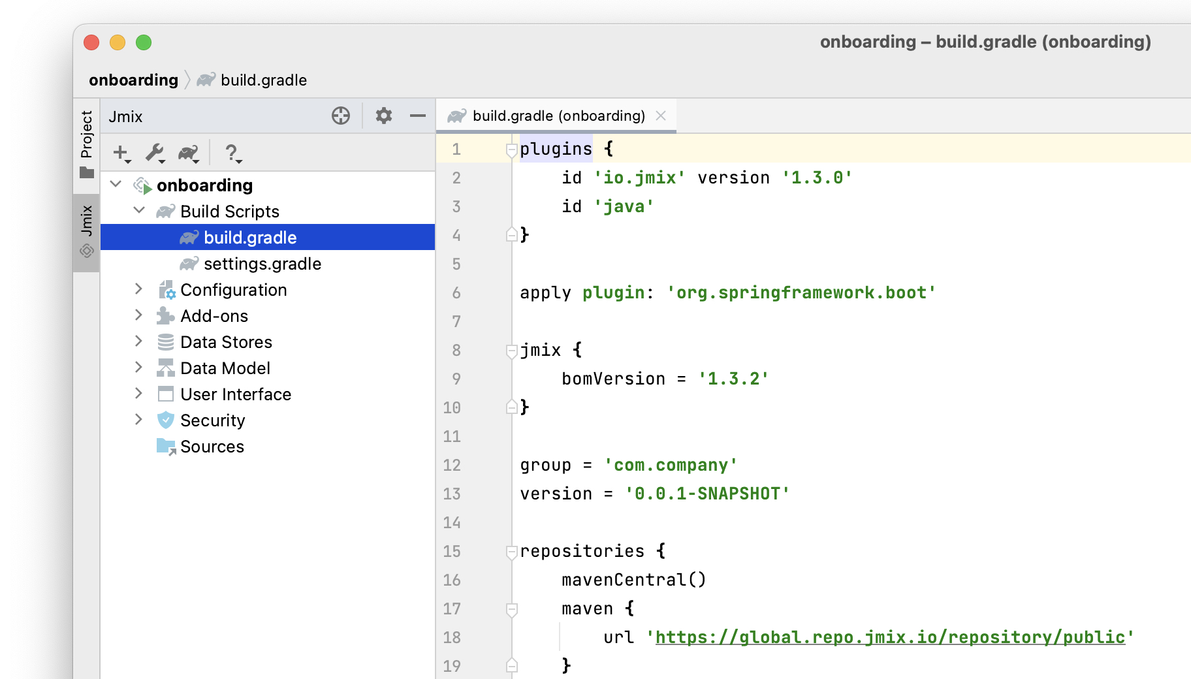This screenshot has height=679, width=1191.
Task: Click the line number 12 in the gutter
Action: pos(452,465)
